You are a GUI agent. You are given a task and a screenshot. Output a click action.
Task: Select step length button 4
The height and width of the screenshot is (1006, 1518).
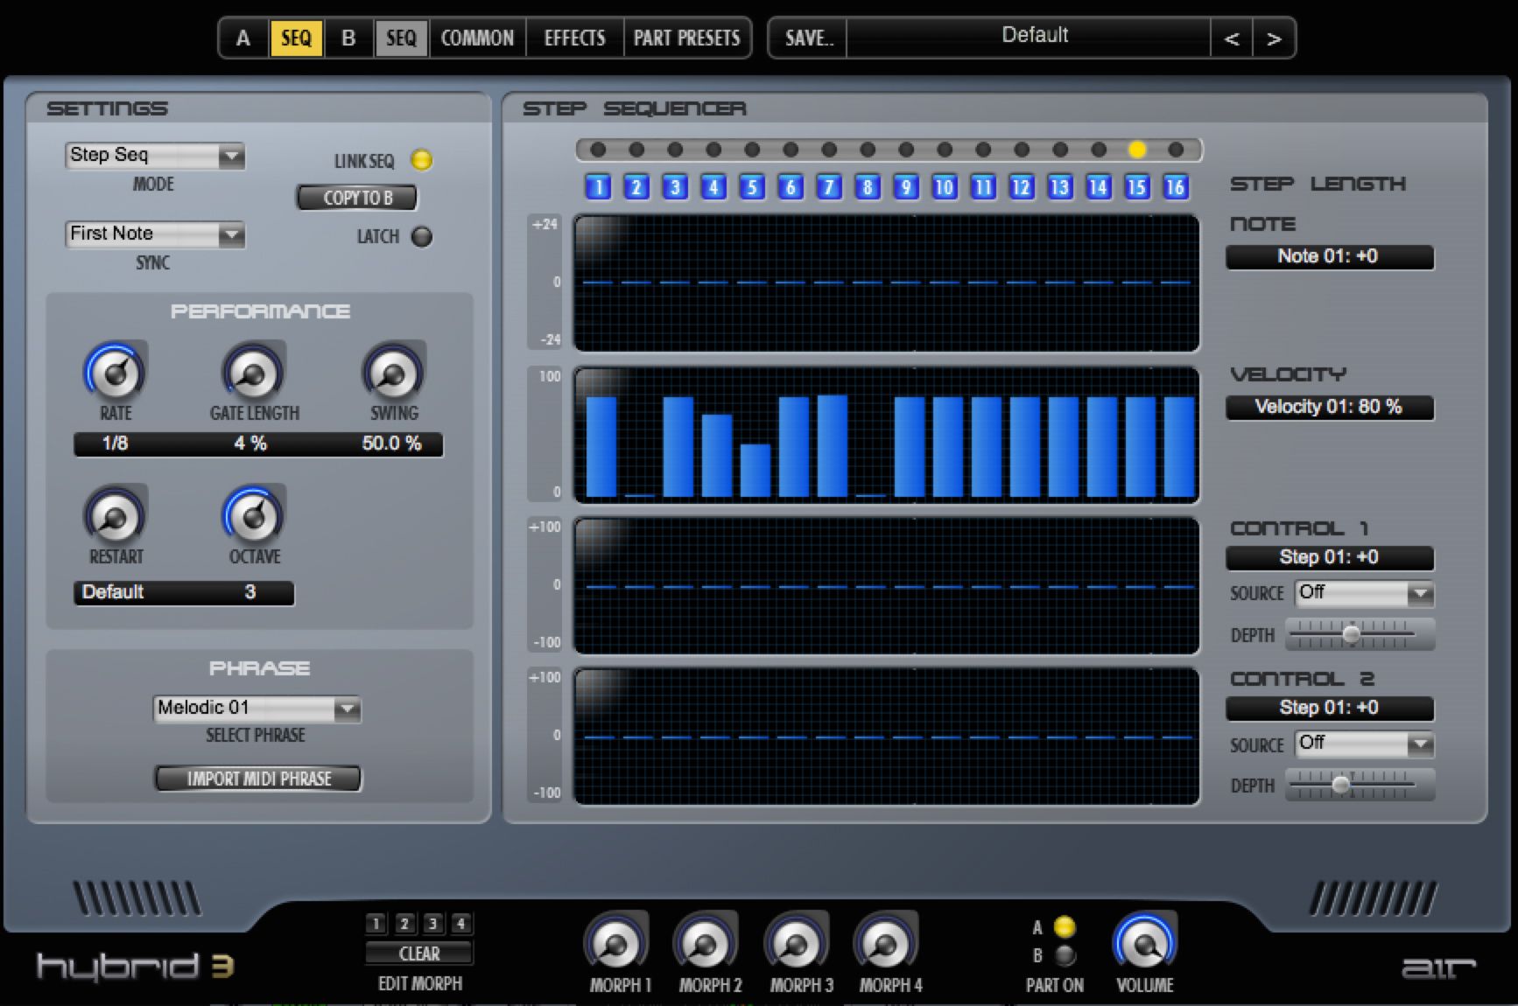[713, 186]
